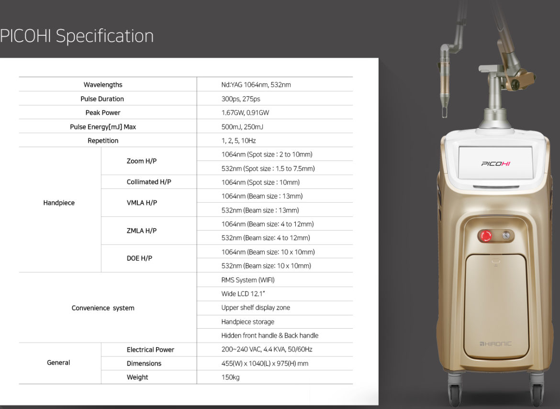Select the Dimensions label
560x409 pixels.
144,363
